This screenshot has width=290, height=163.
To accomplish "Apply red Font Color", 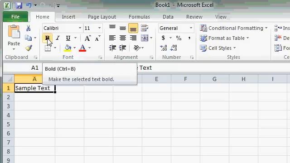I will 82,48.
